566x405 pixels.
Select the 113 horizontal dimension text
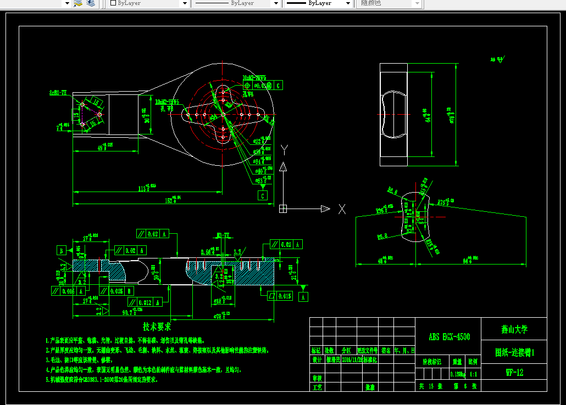[147, 188]
